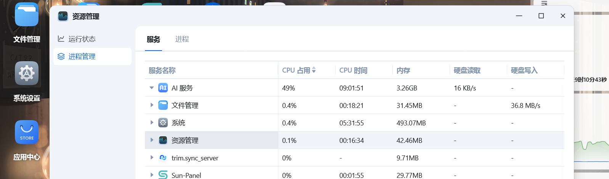The width and height of the screenshot is (609, 179).
Task: Switch to the 进程 tab
Action: coord(182,39)
